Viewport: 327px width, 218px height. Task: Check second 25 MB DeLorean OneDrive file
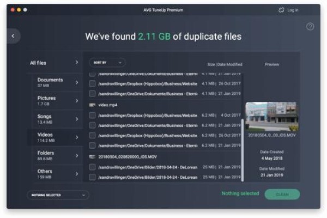click(92, 177)
